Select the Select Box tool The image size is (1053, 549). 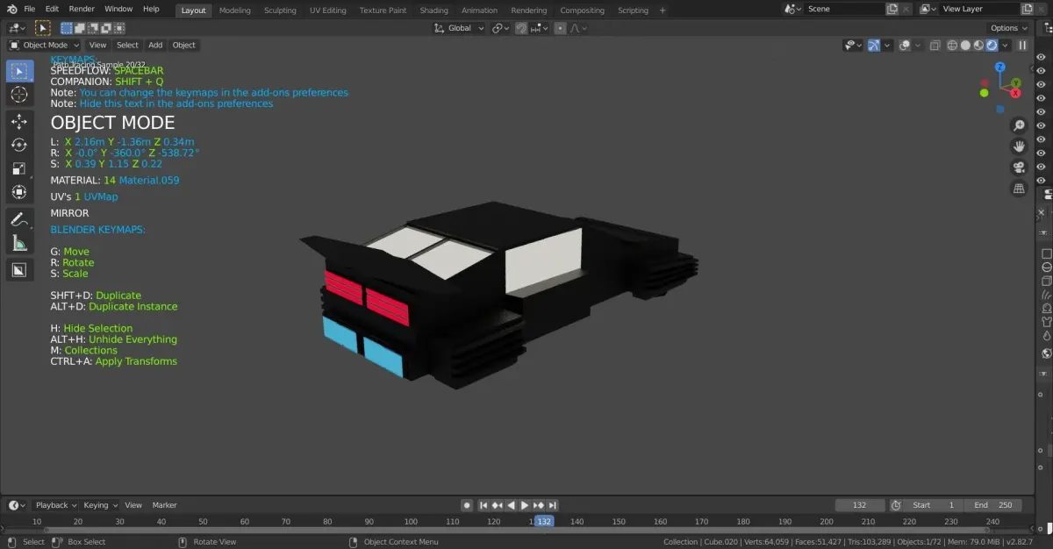[x=19, y=71]
